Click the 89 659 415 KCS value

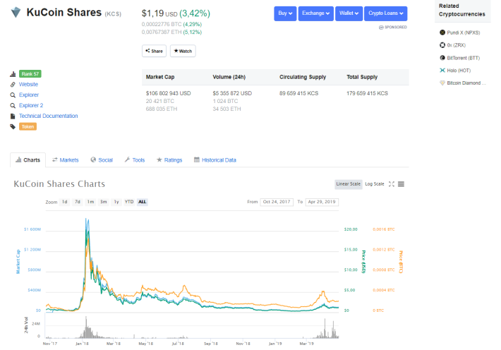point(298,93)
